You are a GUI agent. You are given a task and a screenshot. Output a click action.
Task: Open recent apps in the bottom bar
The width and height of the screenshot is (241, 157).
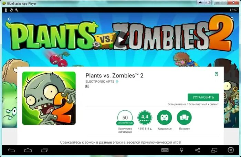44,150
